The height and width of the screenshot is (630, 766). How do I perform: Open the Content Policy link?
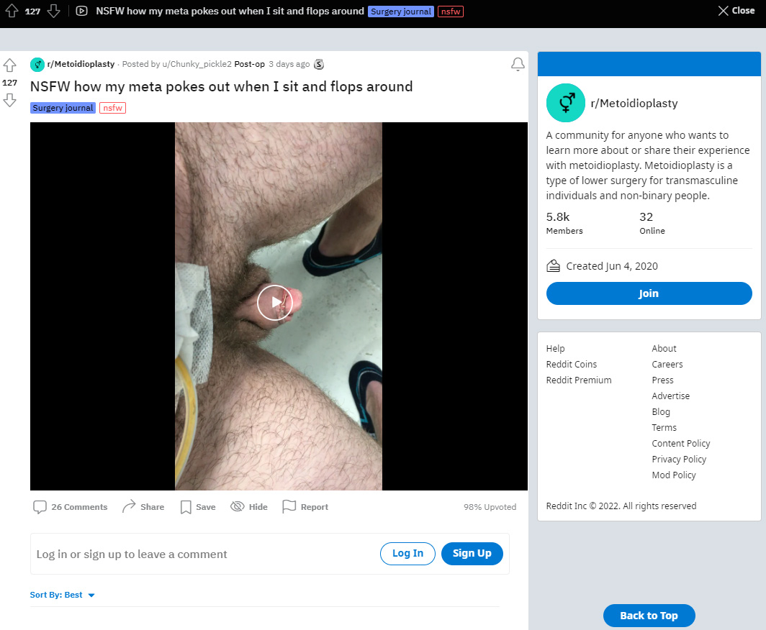680,443
